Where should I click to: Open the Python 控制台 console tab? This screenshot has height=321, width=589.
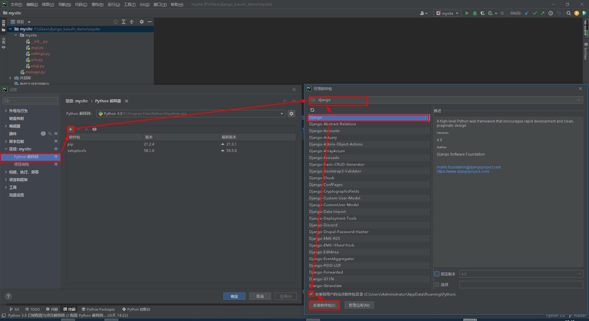136,309
